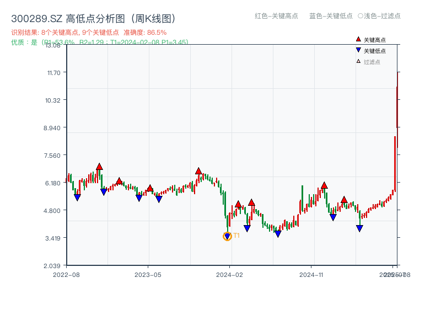
Task: Click the orange T1 text label
Action: click(x=236, y=236)
